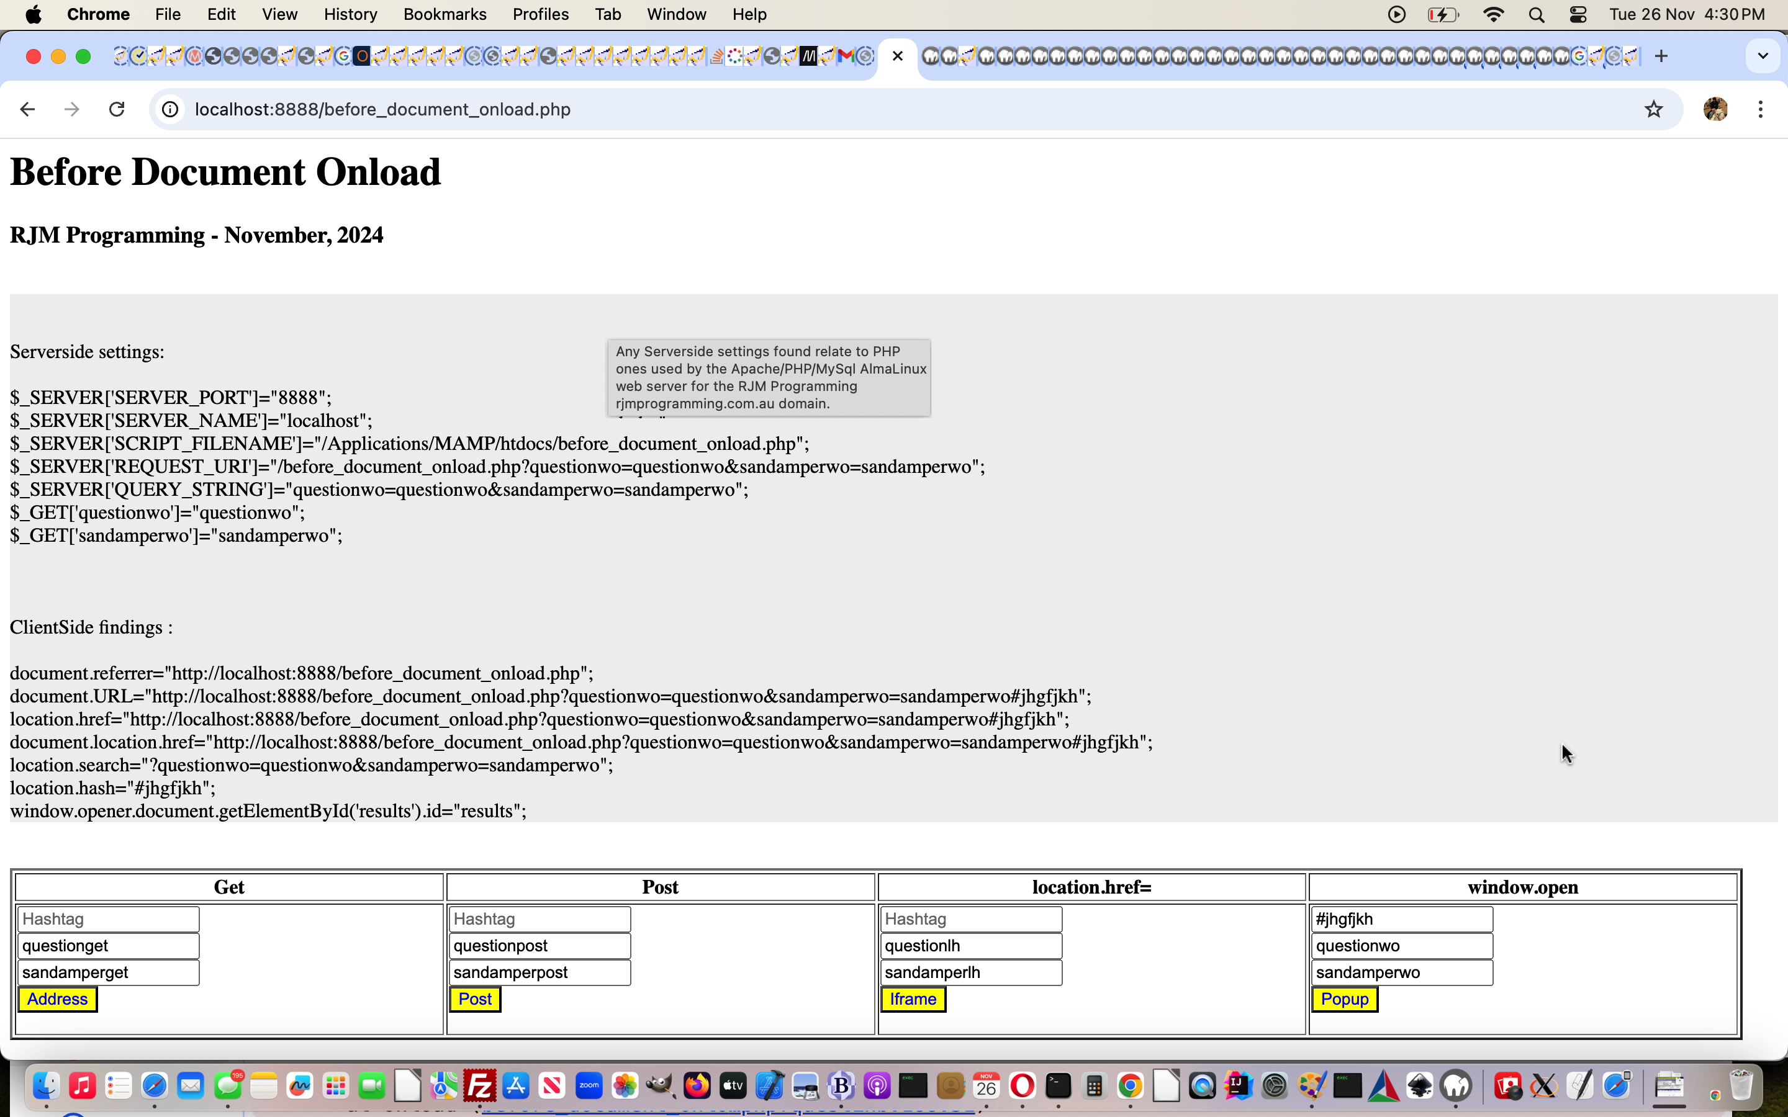Click the sandamperwo input field in Post column
The width and height of the screenshot is (1788, 1117).
tap(540, 972)
